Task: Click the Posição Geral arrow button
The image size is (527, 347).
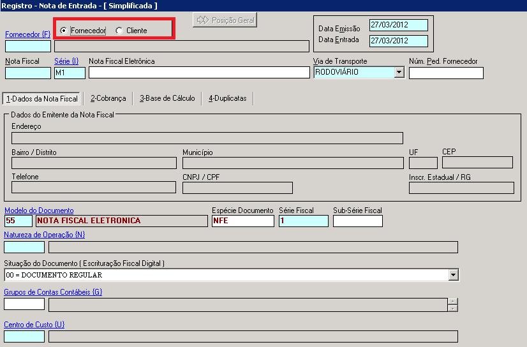Action: 225,20
